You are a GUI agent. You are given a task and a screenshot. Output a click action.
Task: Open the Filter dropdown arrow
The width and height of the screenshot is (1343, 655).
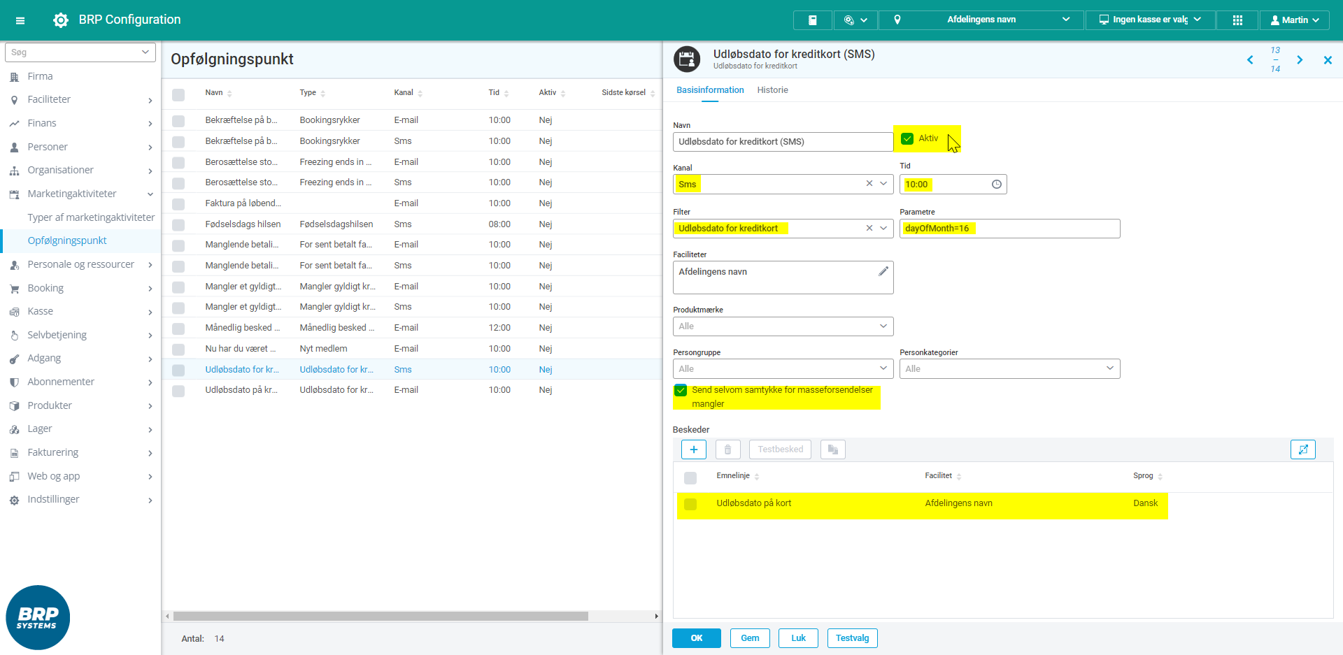pyautogui.click(x=884, y=229)
